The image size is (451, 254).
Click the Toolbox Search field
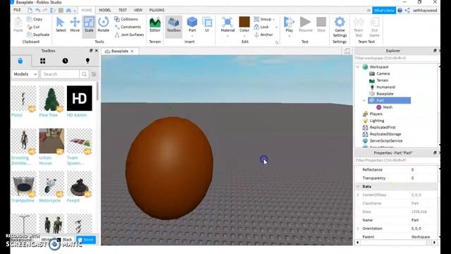60,74
